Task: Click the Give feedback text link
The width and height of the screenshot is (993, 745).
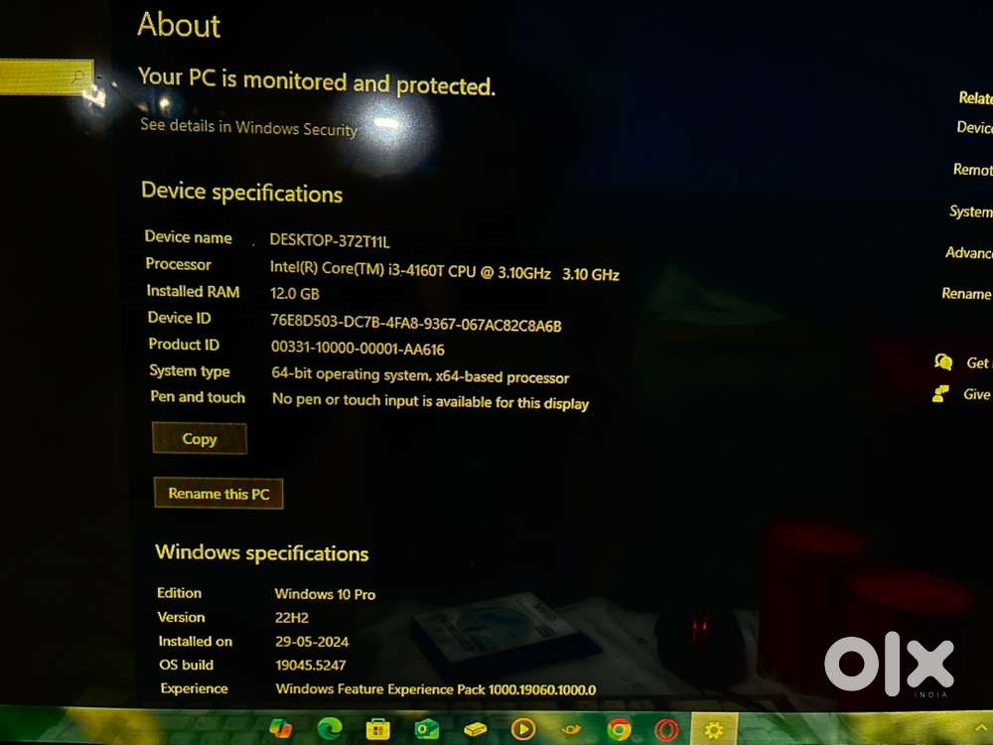Action: coord(978,394)
